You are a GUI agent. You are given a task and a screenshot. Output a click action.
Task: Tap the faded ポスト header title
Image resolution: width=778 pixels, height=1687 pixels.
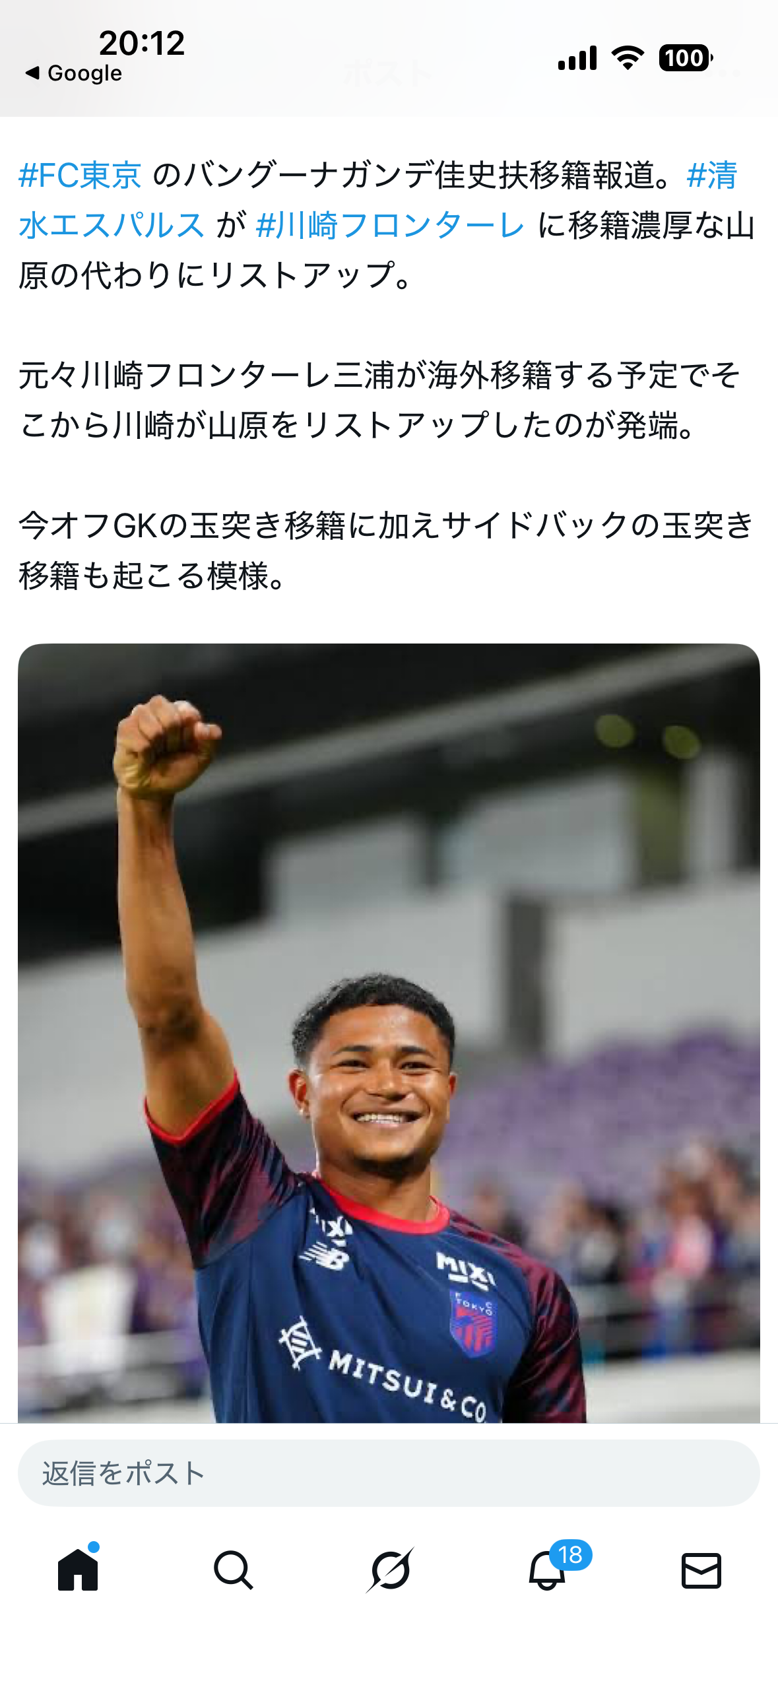point(388,73)
